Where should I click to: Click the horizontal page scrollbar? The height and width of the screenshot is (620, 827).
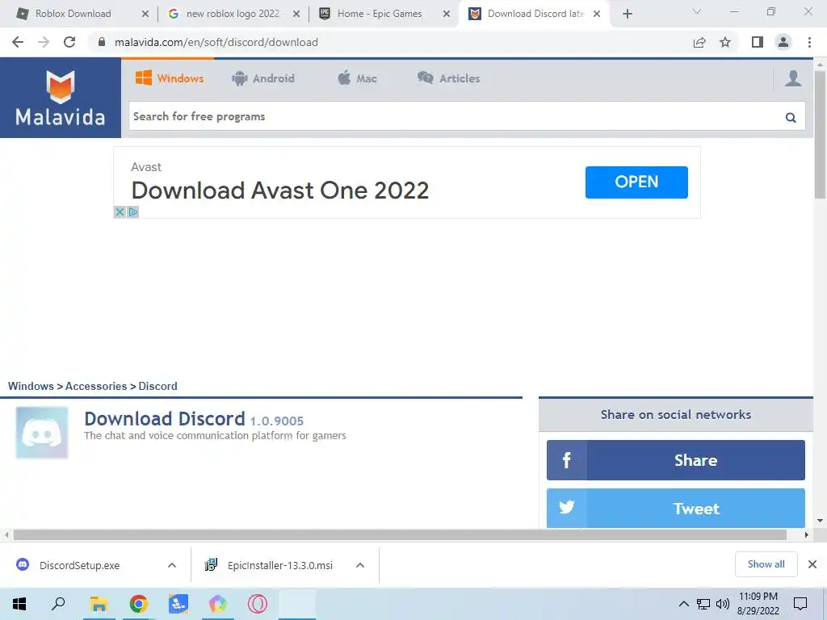[400, 534]
